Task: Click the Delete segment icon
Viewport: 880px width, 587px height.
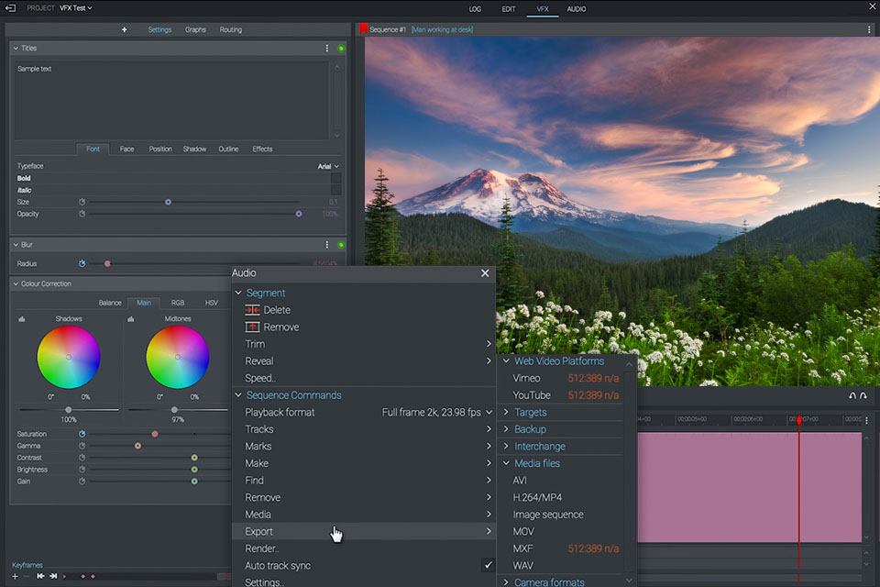Action: click(253, 310)
